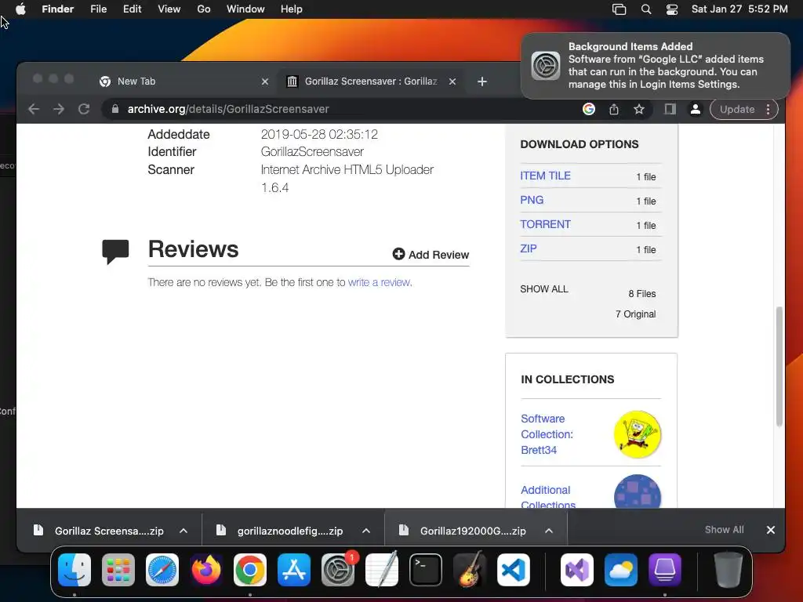Select the Gorillaz Screensaver tab
Viewport: 803px width, 602px height.
371,82
